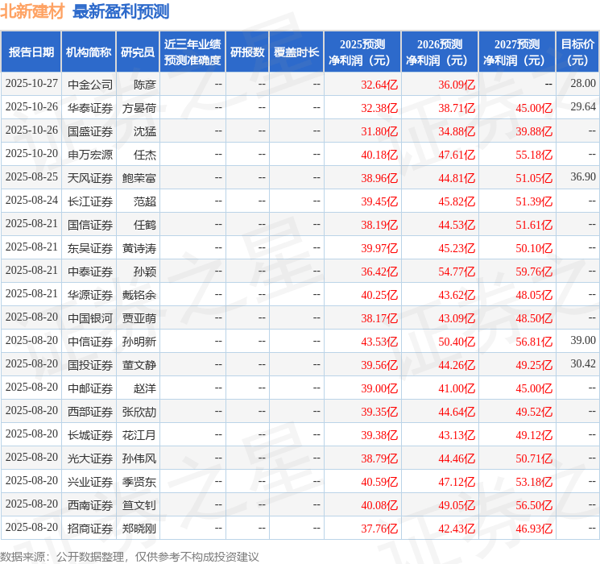
Task: Select the 2026预测净利润 column header
Action: pos(440,52)
